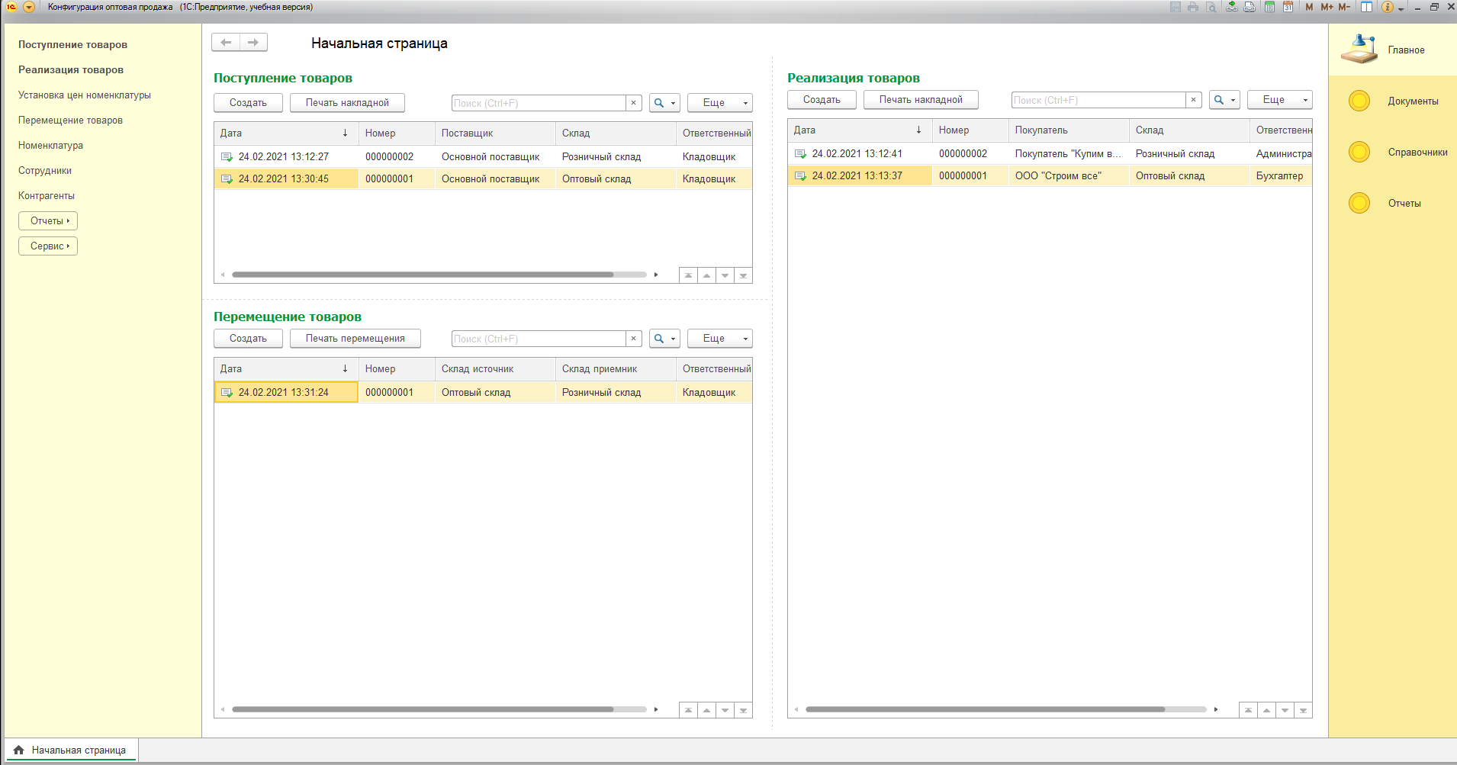Screen dimensions: 1457x765
Task: Click the get link icon with green arrow
Action: click(1231, 7)
